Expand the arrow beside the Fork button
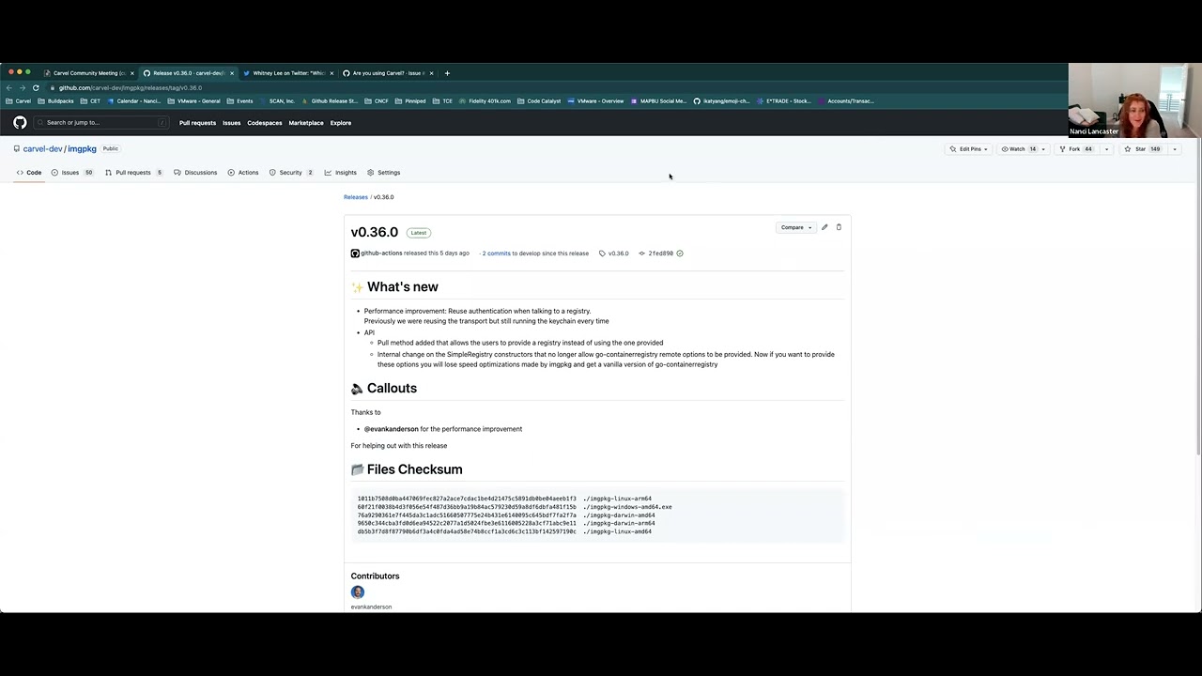Screen dimensions: 1202x676 pos(1106,149)
